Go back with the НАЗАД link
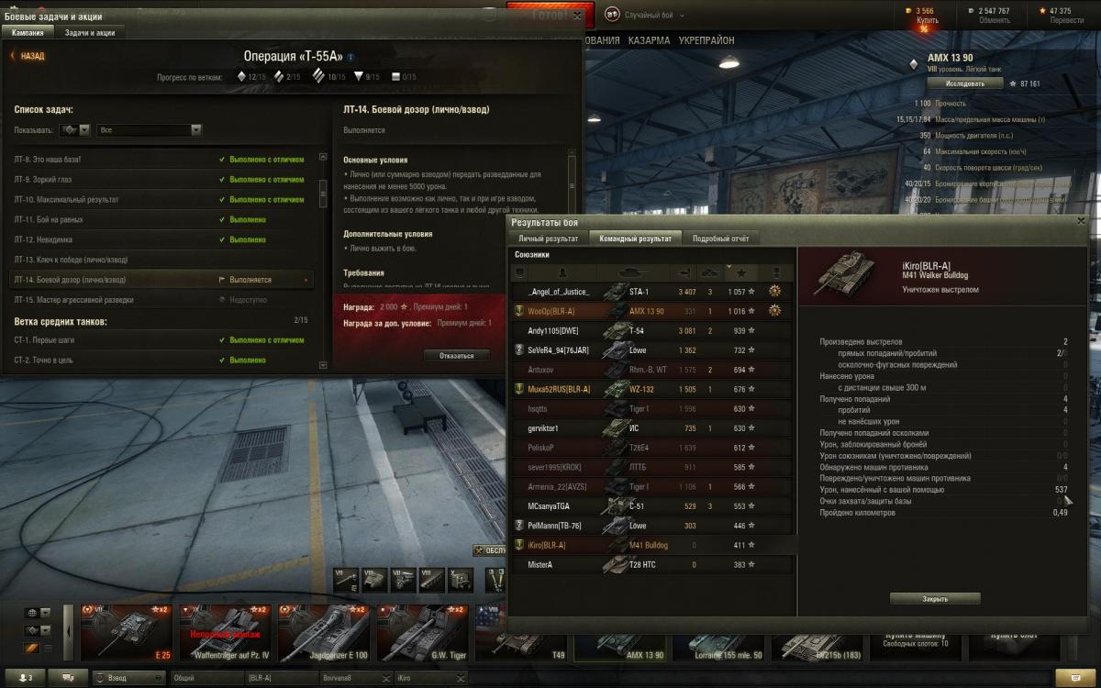The image size is (1101, 688). point(28,56)
